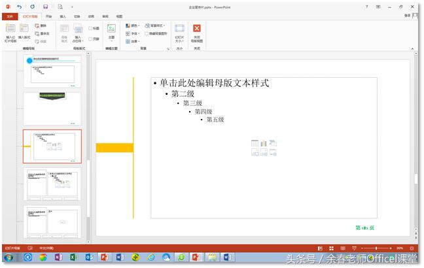The height and width of the screenshot is (268, 424).
Task: Switch to Reading view icon in status bar
Action: (343, 248)
